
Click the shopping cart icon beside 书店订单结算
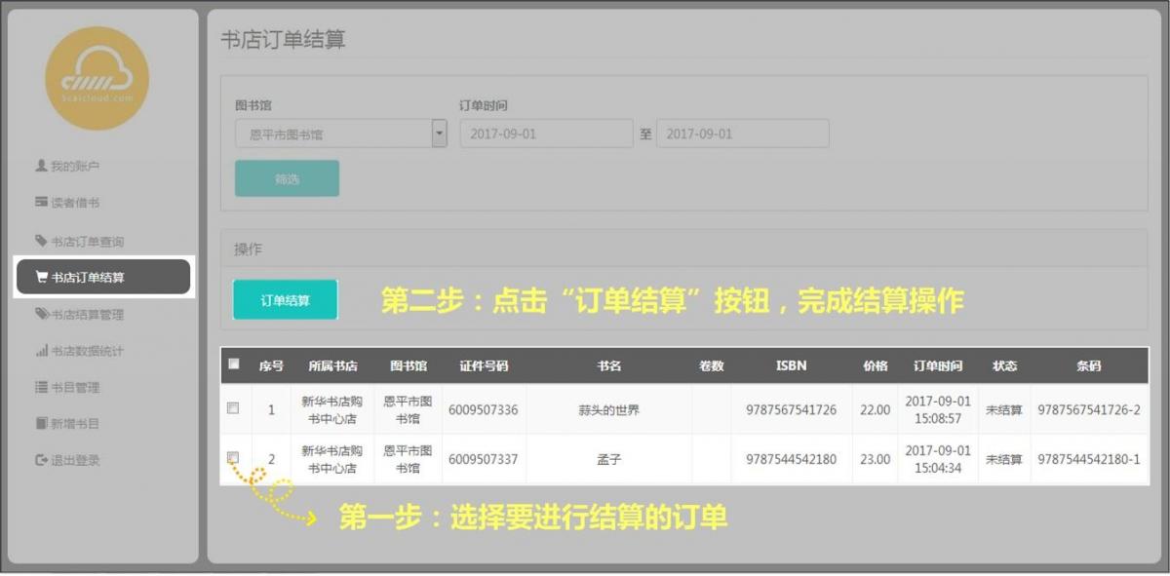(41, 277)
